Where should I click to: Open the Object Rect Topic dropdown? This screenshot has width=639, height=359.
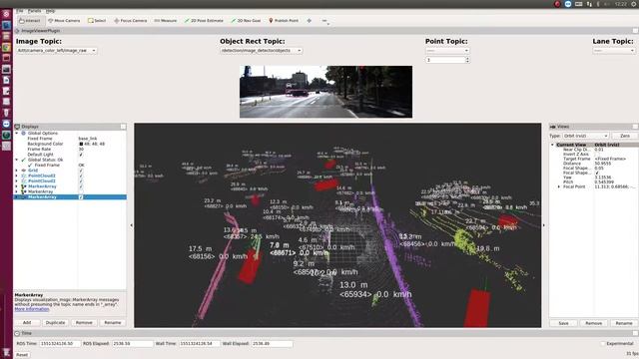click(261, 51)
